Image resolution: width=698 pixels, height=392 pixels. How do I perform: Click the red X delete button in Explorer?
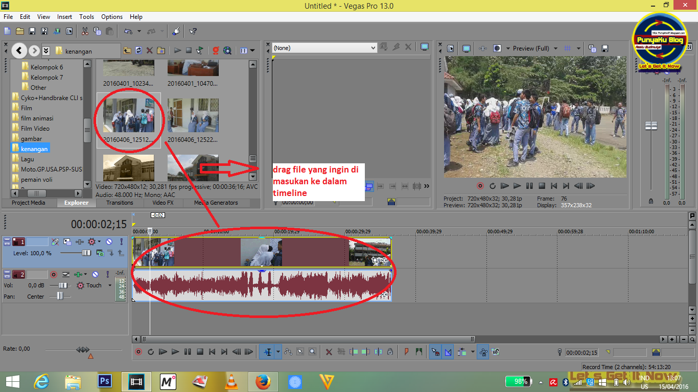point(149,51)
